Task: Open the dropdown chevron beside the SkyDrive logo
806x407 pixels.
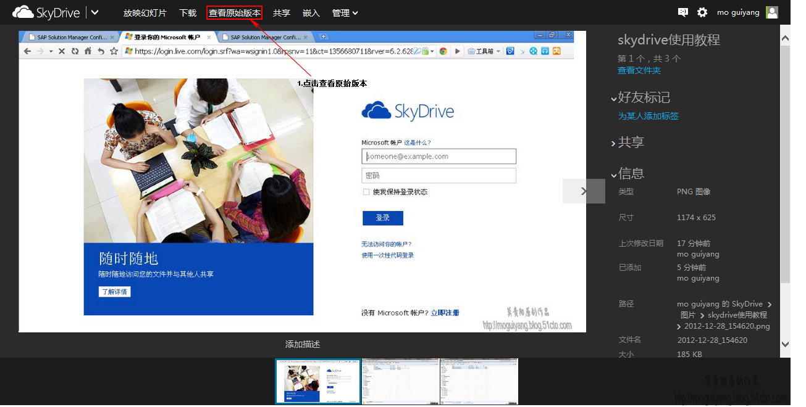Action: tap(94, 12)
